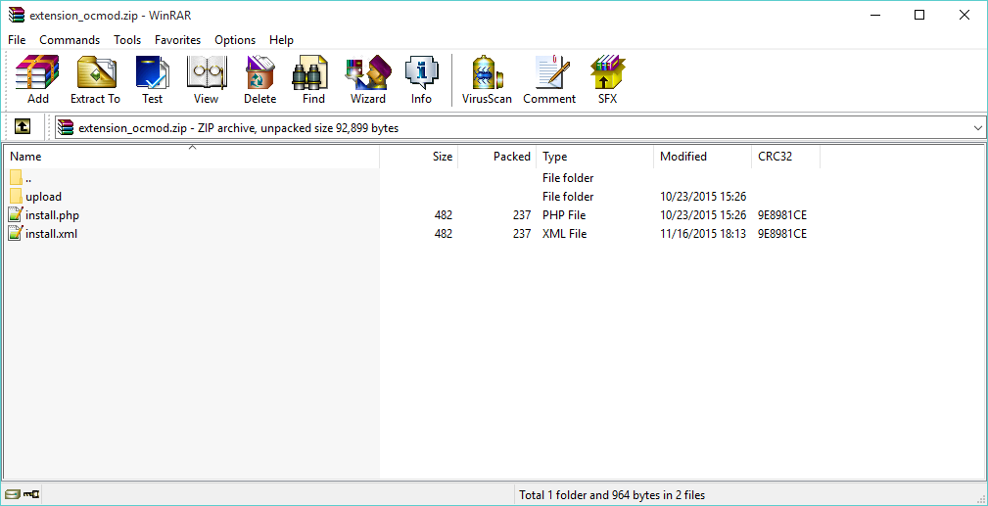
Task: Minimize the WinRAR window
Action: click(874, 15)
